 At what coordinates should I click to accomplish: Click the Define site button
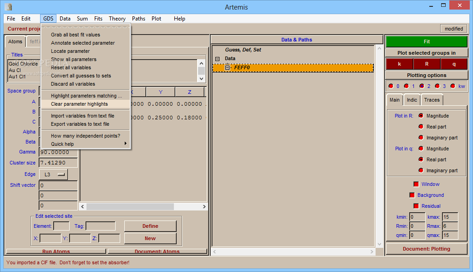point(150,226)
